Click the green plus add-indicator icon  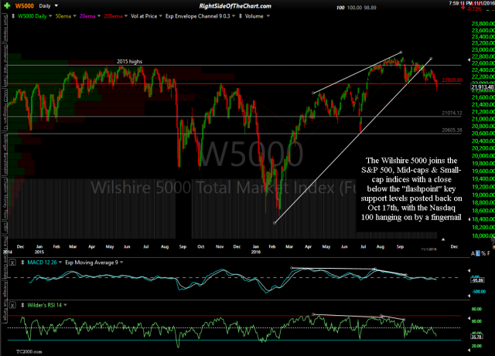[x=7, y=5]
